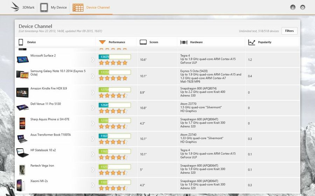Click the Device column header
The height and width of the screenshot is (196, 315).
click(31, 42)
